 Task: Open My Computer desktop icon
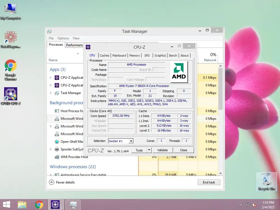(x=11, y=11)
